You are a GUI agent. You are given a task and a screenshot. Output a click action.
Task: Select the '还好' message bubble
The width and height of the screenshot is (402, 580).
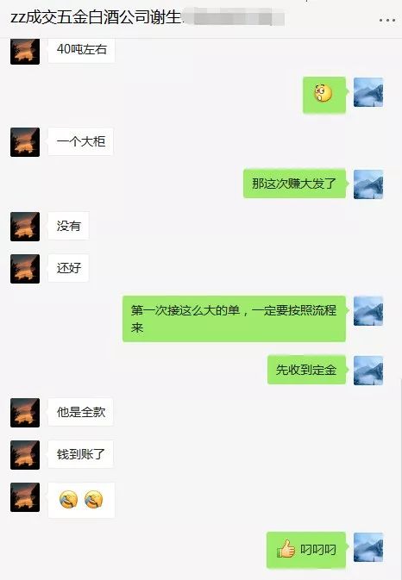(68, 268)
